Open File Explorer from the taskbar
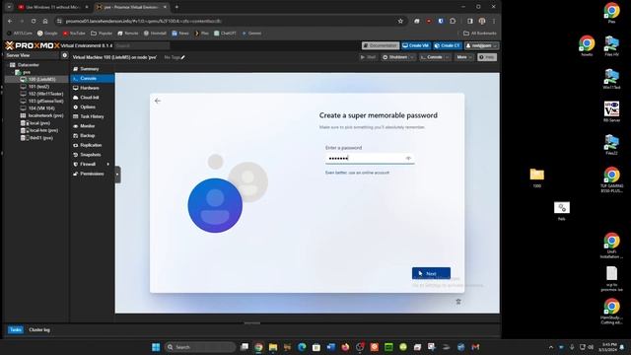The image size is (631, 355). [273, 347]
